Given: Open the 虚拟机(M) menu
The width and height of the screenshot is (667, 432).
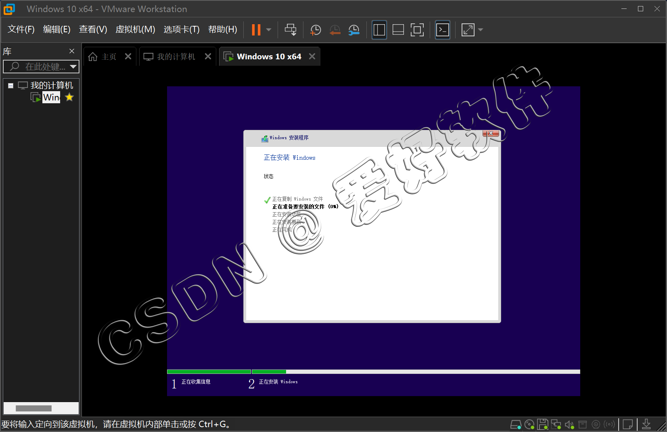Looking at the screenshot, I should [x=135, y=29].
